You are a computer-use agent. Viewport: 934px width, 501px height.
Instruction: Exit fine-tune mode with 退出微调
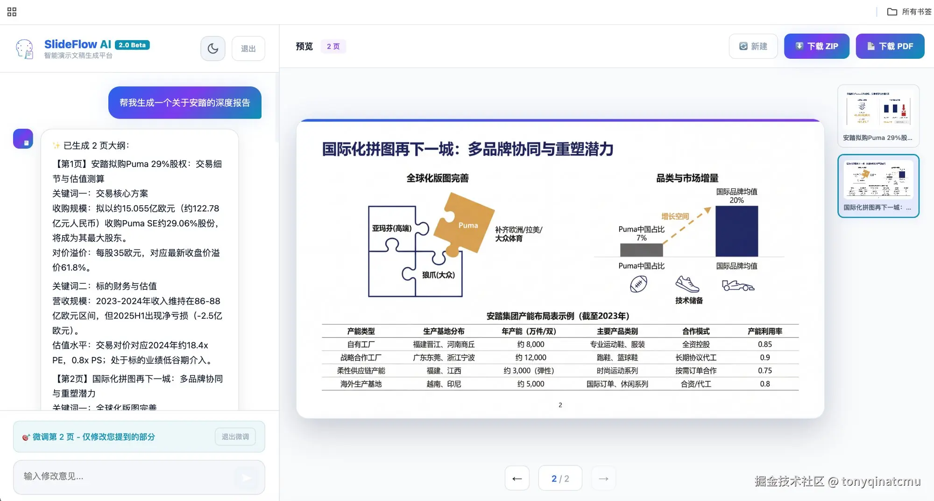(x=235, y=437)
